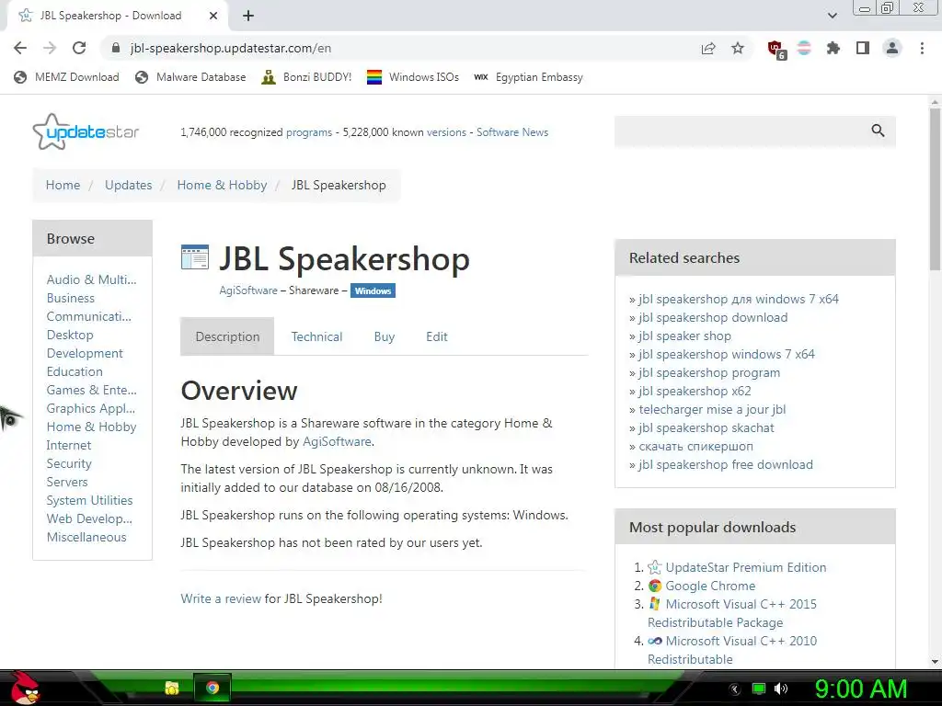The width and height of the screenshot is (942, 706).
Task: Browse the Development category
Action: click(x=85, y=354)
